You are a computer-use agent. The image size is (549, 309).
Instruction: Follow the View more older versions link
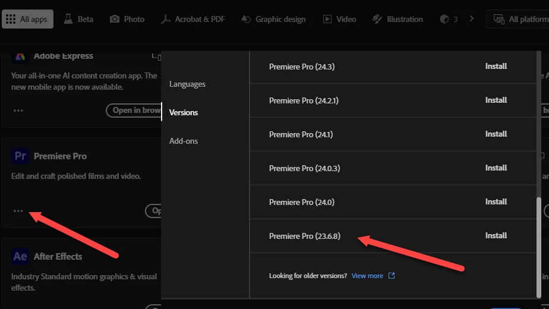pos(367,276)
